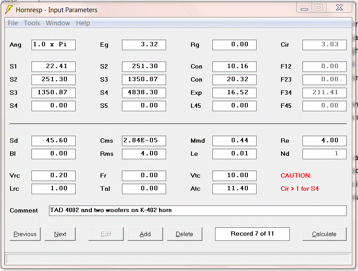The width and height of the screenshot is (358, 271).
Task: Click the Hornresp lightning bolt title icon
Action: click(x=9, y=10)
